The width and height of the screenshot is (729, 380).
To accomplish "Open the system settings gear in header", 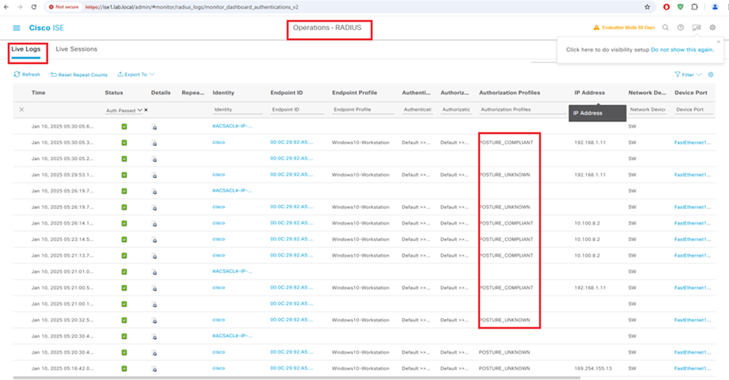I will [x=712, y=28].
